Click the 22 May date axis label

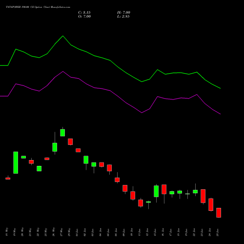pos(38,232)
